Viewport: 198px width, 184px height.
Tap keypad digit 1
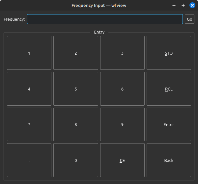coord(29,53)
